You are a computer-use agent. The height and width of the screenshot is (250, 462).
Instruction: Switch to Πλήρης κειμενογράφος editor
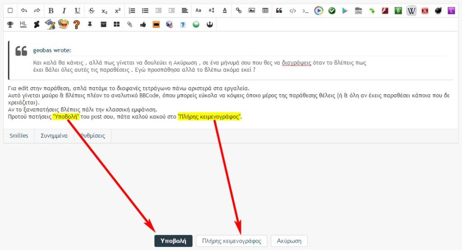coord(231,241)
